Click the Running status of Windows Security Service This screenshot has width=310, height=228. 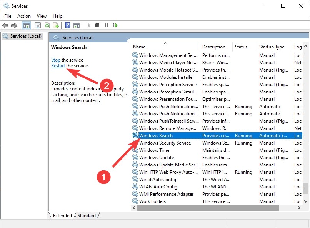coord(243,143)
